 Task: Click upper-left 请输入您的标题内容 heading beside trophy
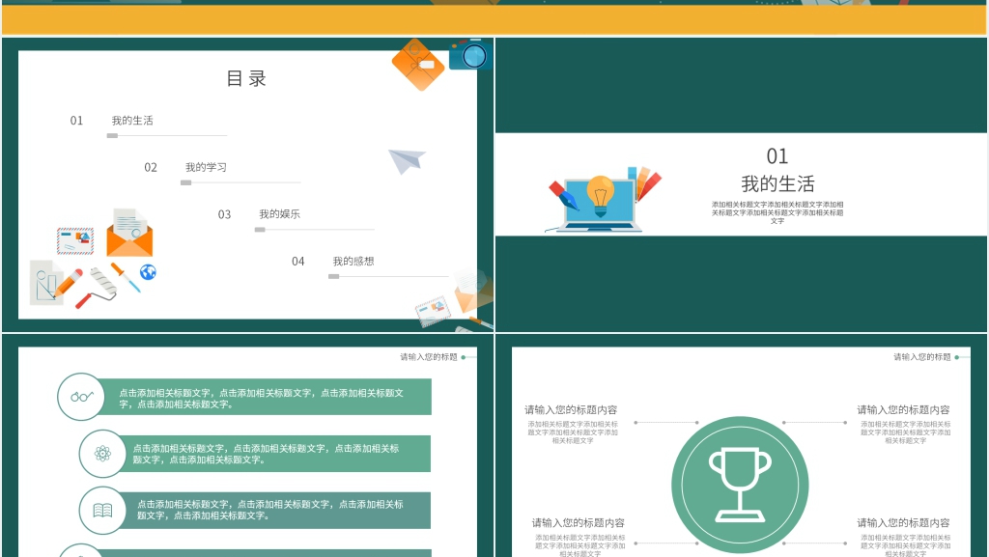pyautogui.click(x=571, y=409)
